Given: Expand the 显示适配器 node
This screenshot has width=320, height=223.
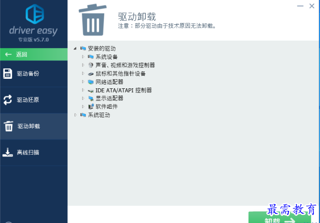Looking at the screenshot, I should 83,98.
